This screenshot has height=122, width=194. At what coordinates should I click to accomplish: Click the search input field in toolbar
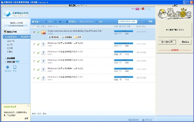127,21
